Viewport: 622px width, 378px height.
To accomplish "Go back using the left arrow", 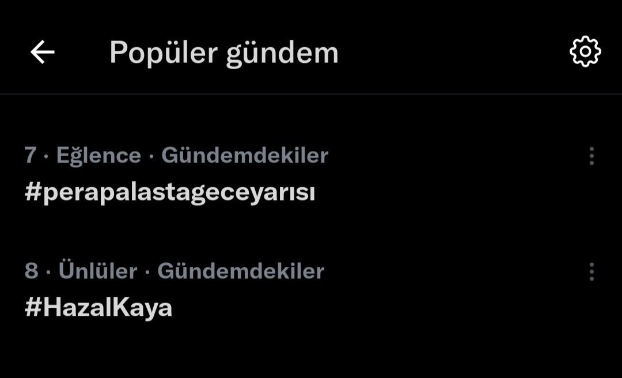I will (43, 52).
